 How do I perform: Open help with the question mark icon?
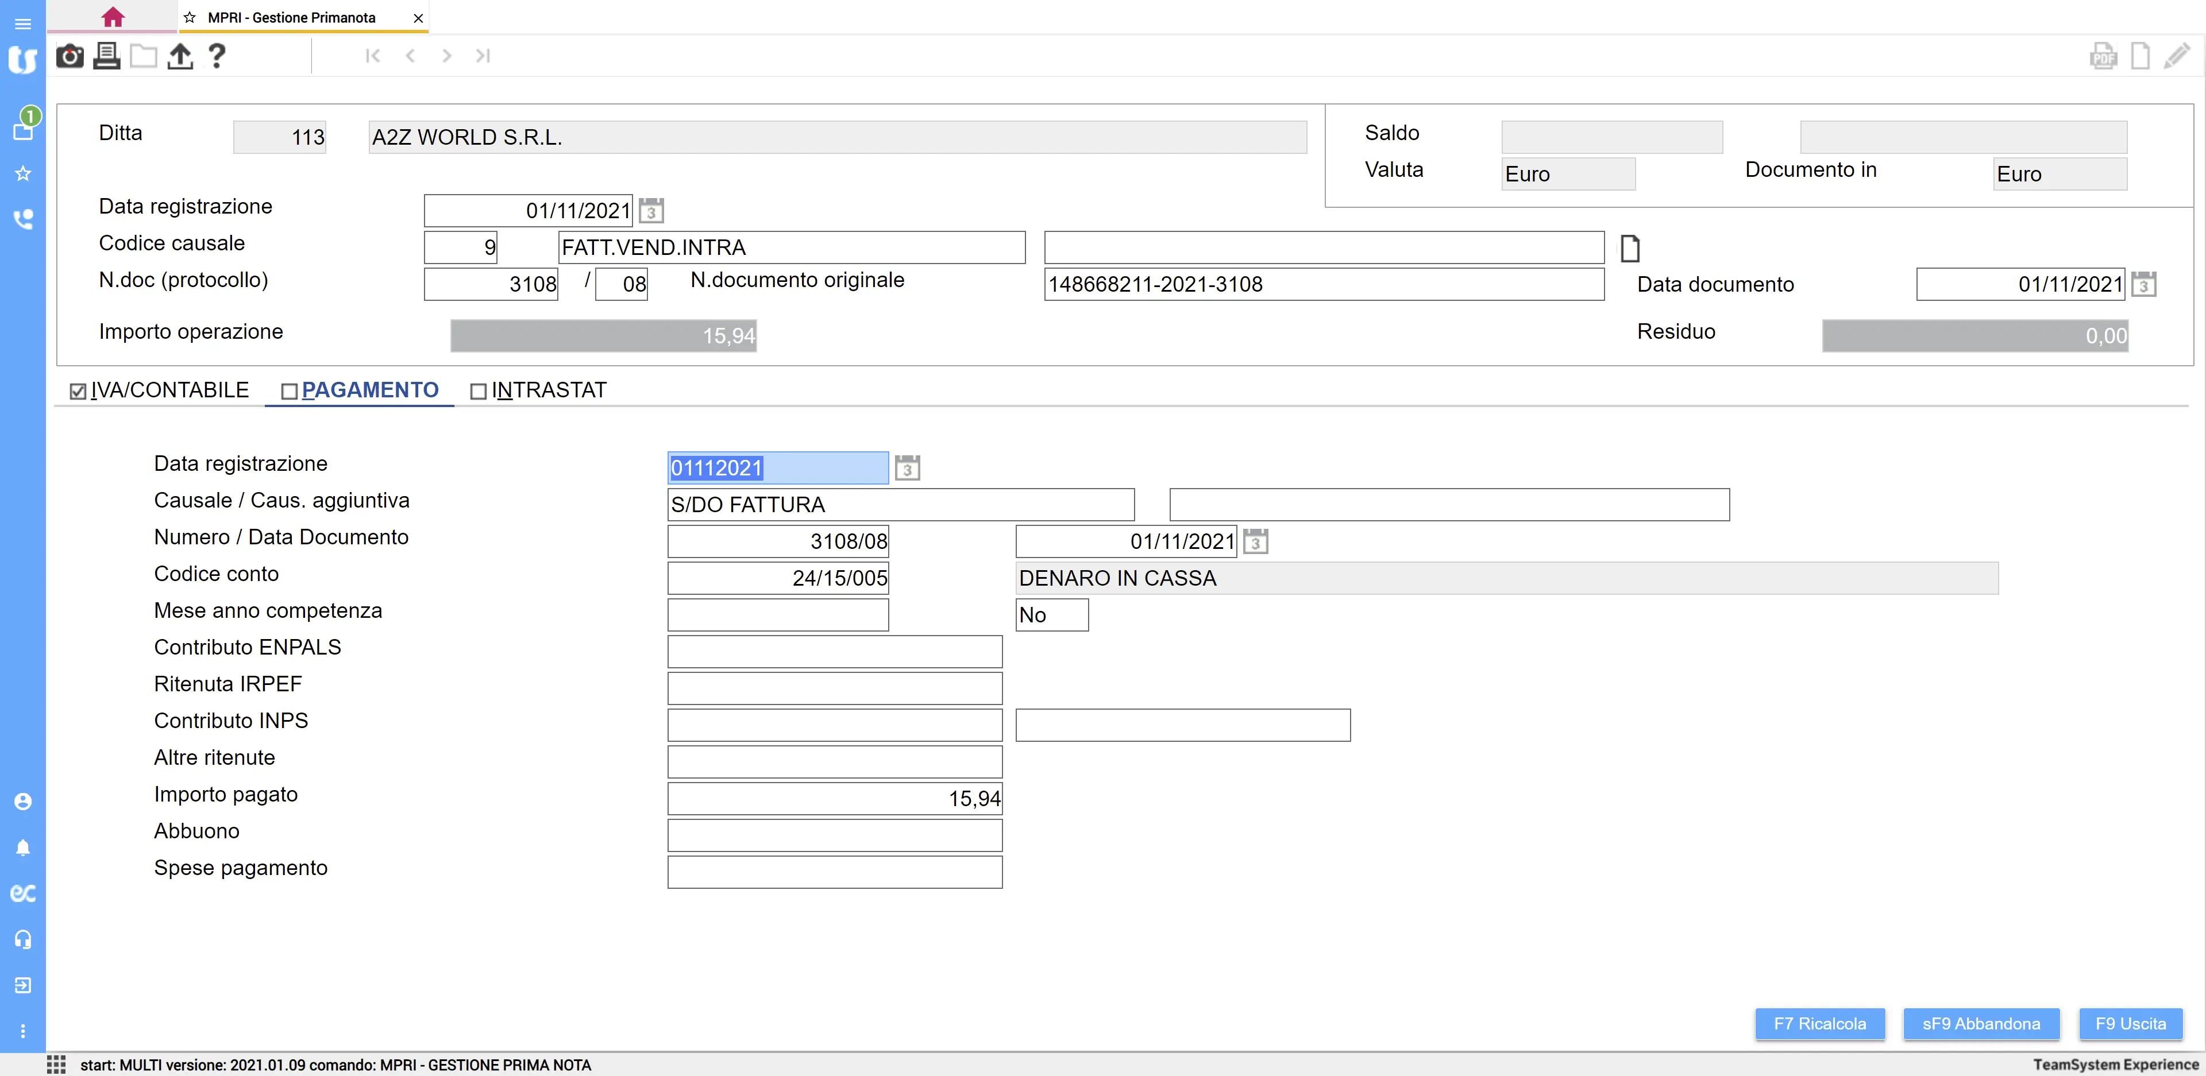click(217, 56)
